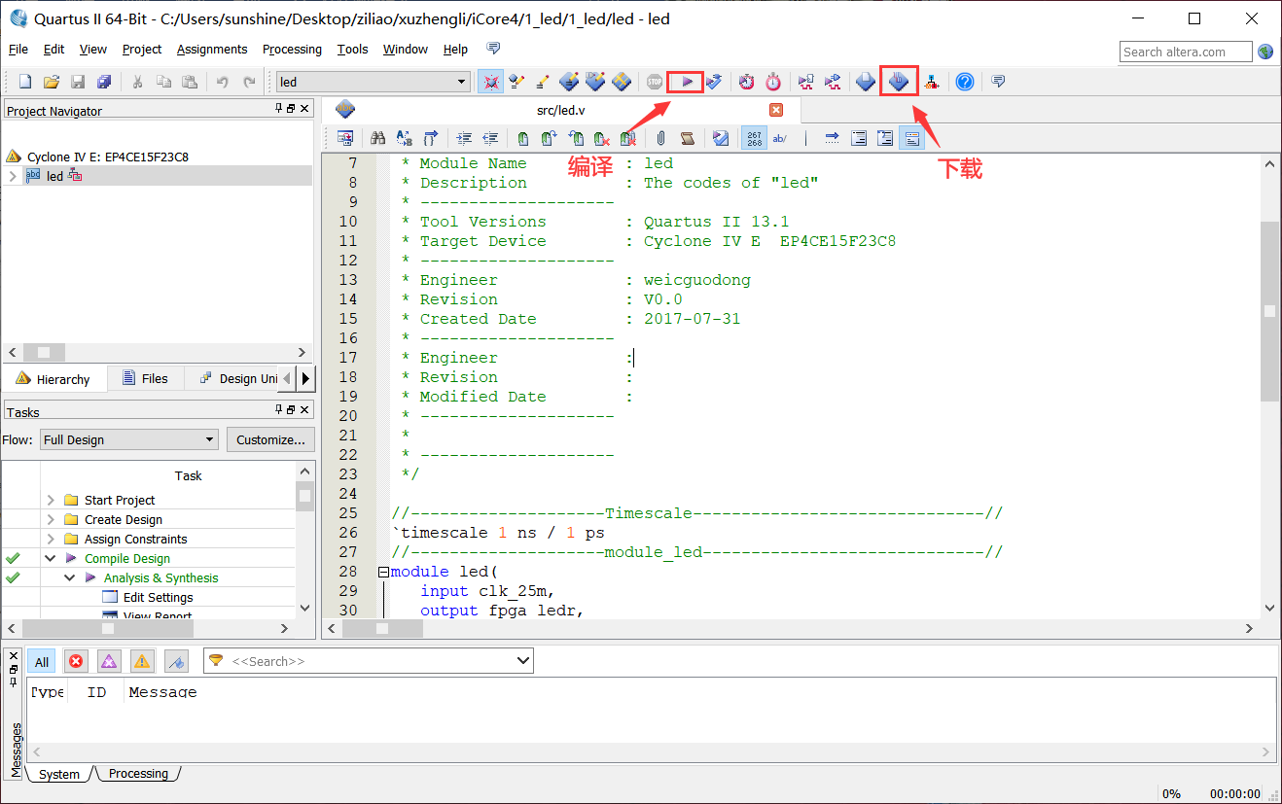Switch to the Processing messages tab
This screenshot has height=804, width=1282.
pyautogui.click(x=138, y=774)
